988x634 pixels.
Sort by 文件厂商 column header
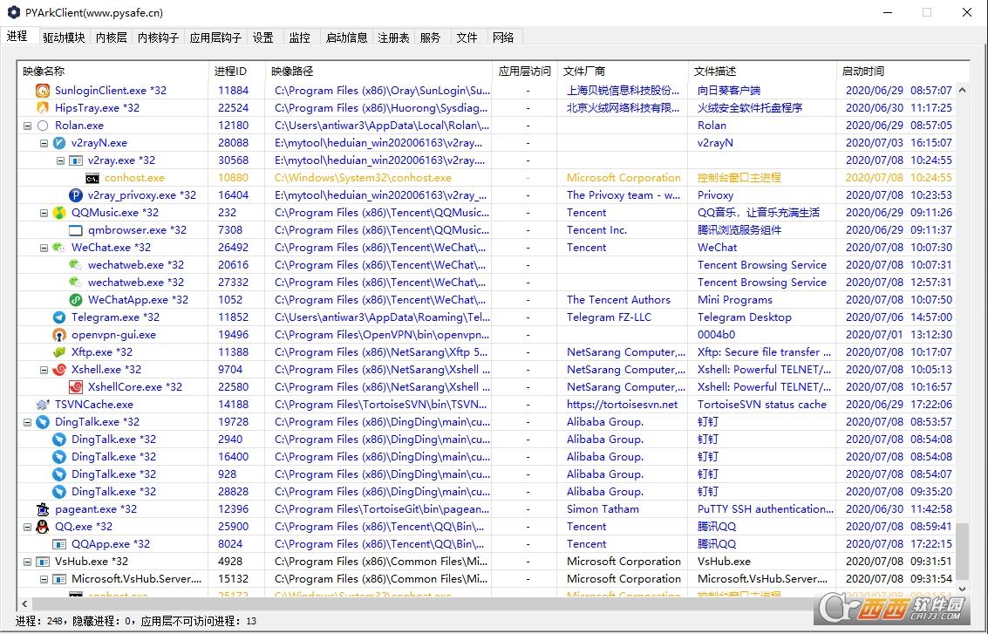click(623, 72)
